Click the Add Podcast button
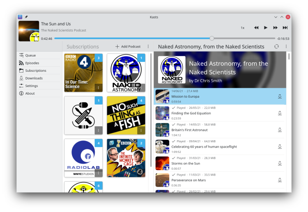 128,47
